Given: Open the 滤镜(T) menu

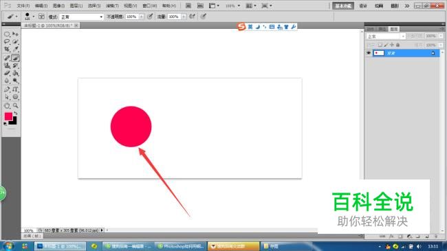Looking at the screenshot, I should pos(112,6).
